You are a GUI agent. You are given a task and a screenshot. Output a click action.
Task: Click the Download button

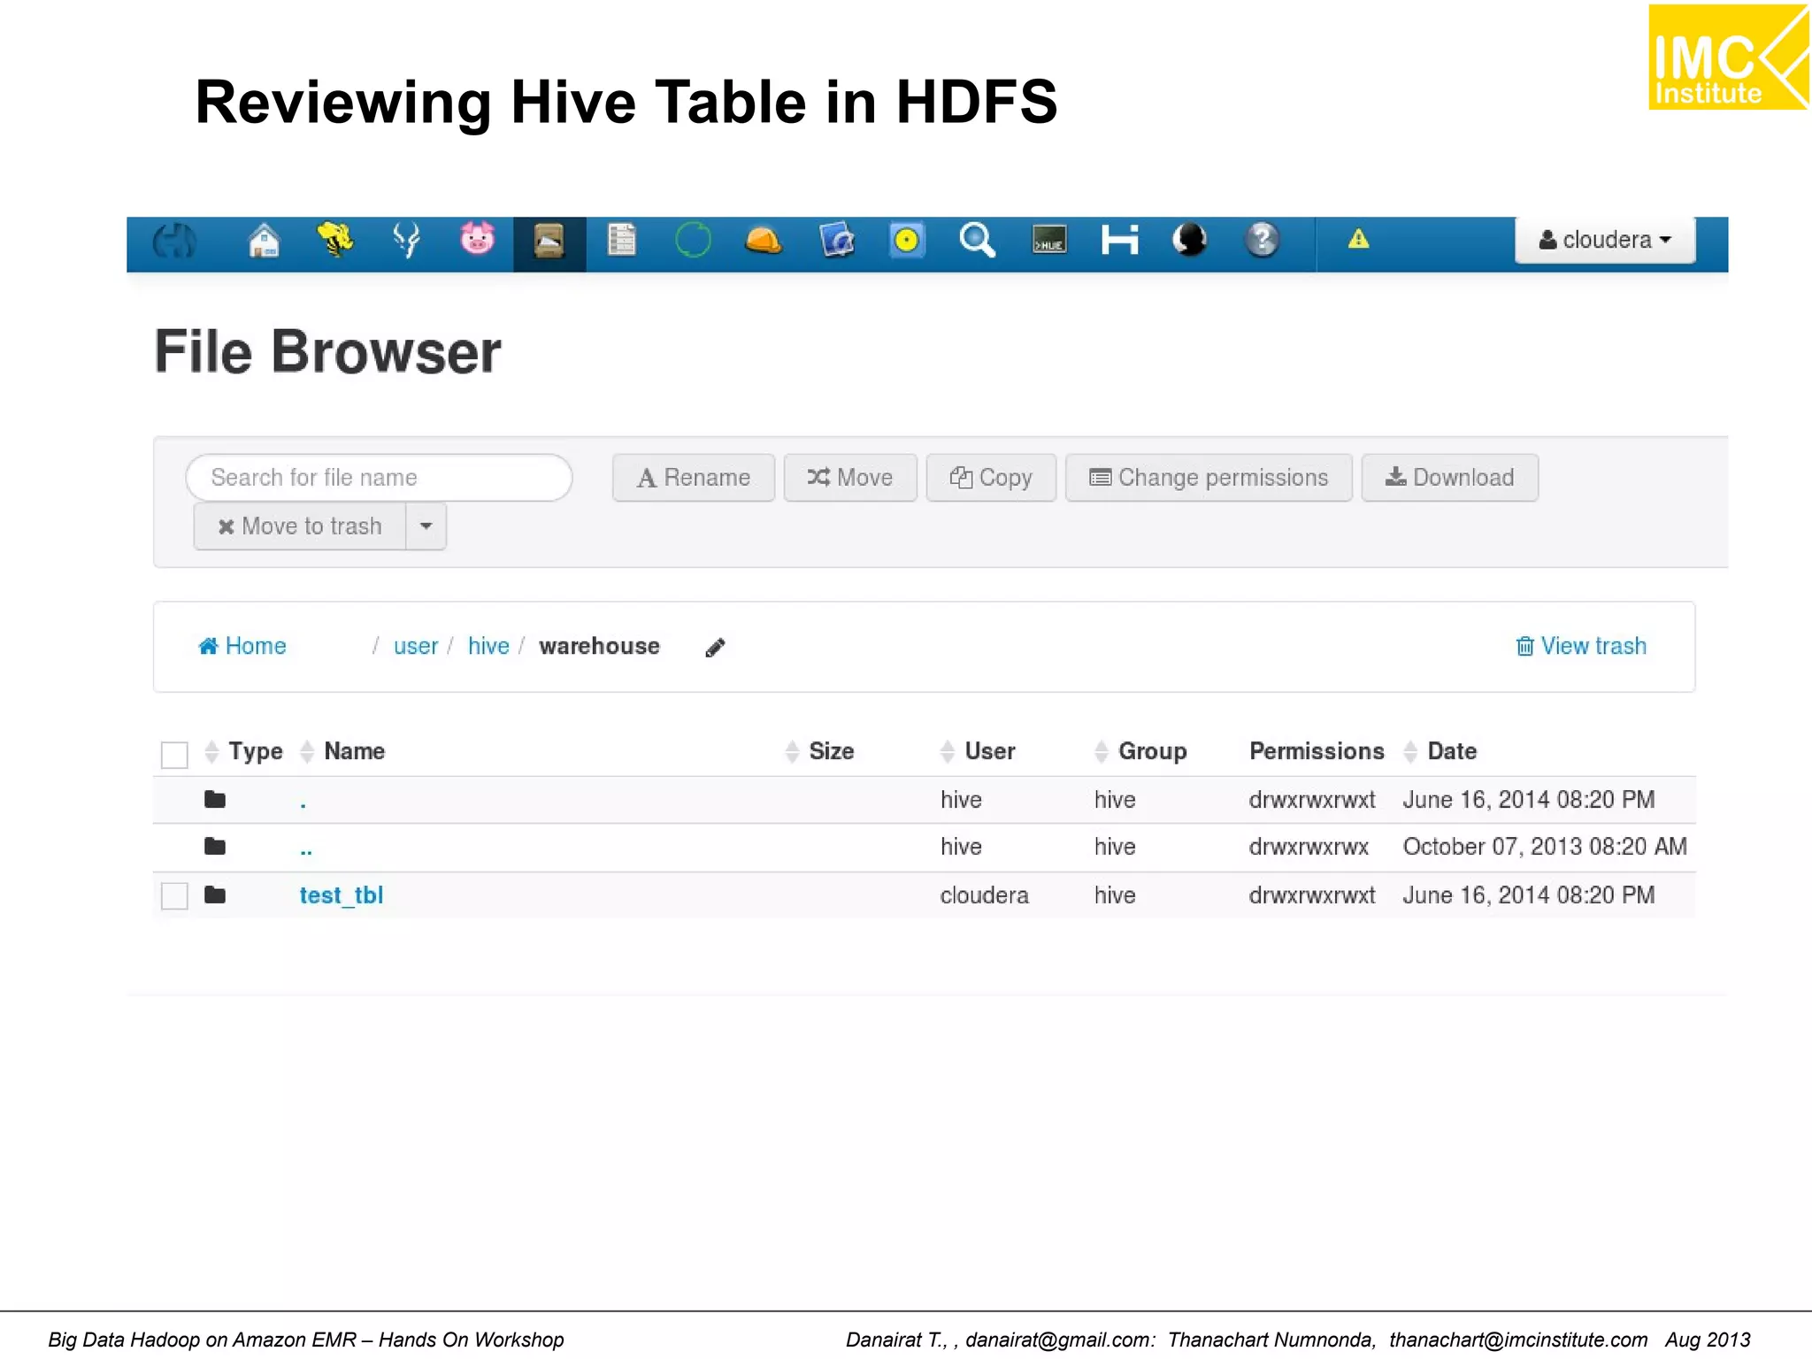click(1449, 478)
